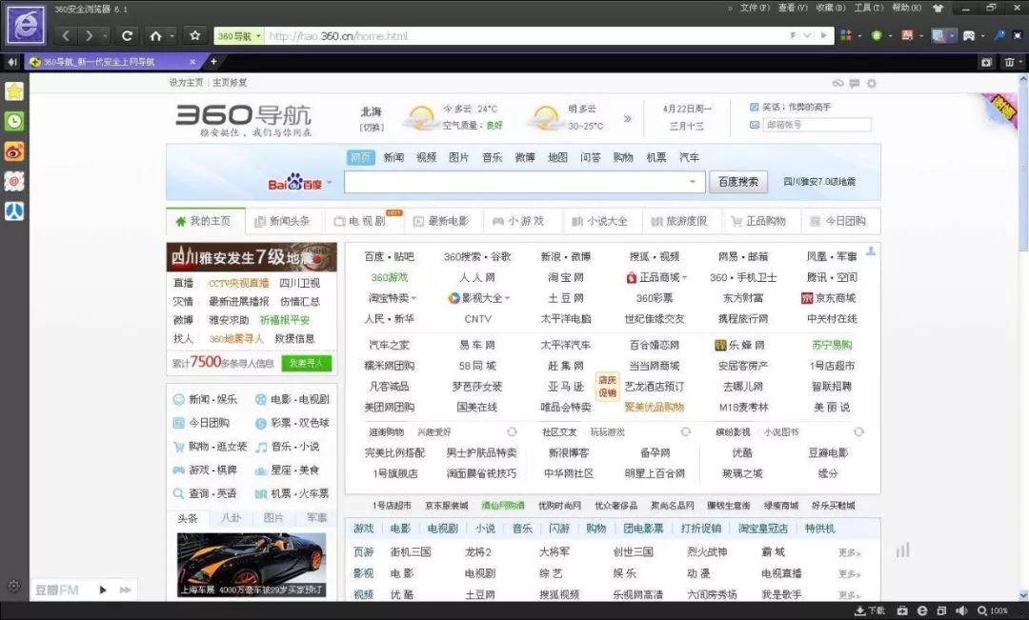Open the green clock history sidebar icon

click(14, 121)
